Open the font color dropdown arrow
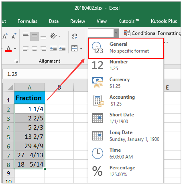Screen dimensions: 183x185 15,49
